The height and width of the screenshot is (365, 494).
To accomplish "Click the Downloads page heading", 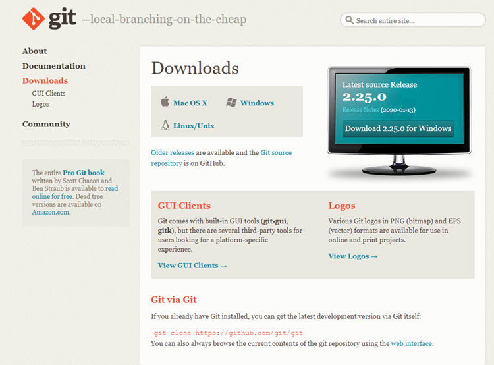I will click(x=195, y=68).
